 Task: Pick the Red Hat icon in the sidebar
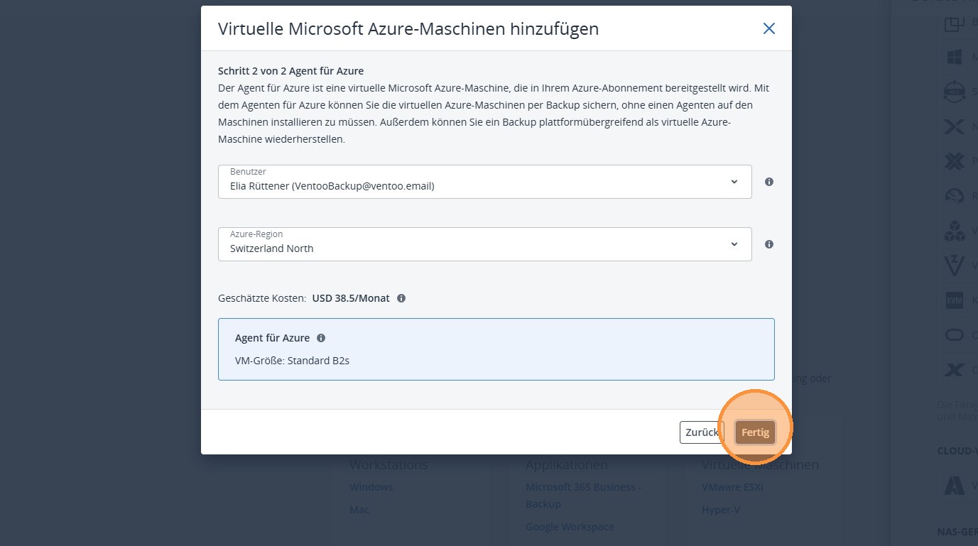(954, 196)
